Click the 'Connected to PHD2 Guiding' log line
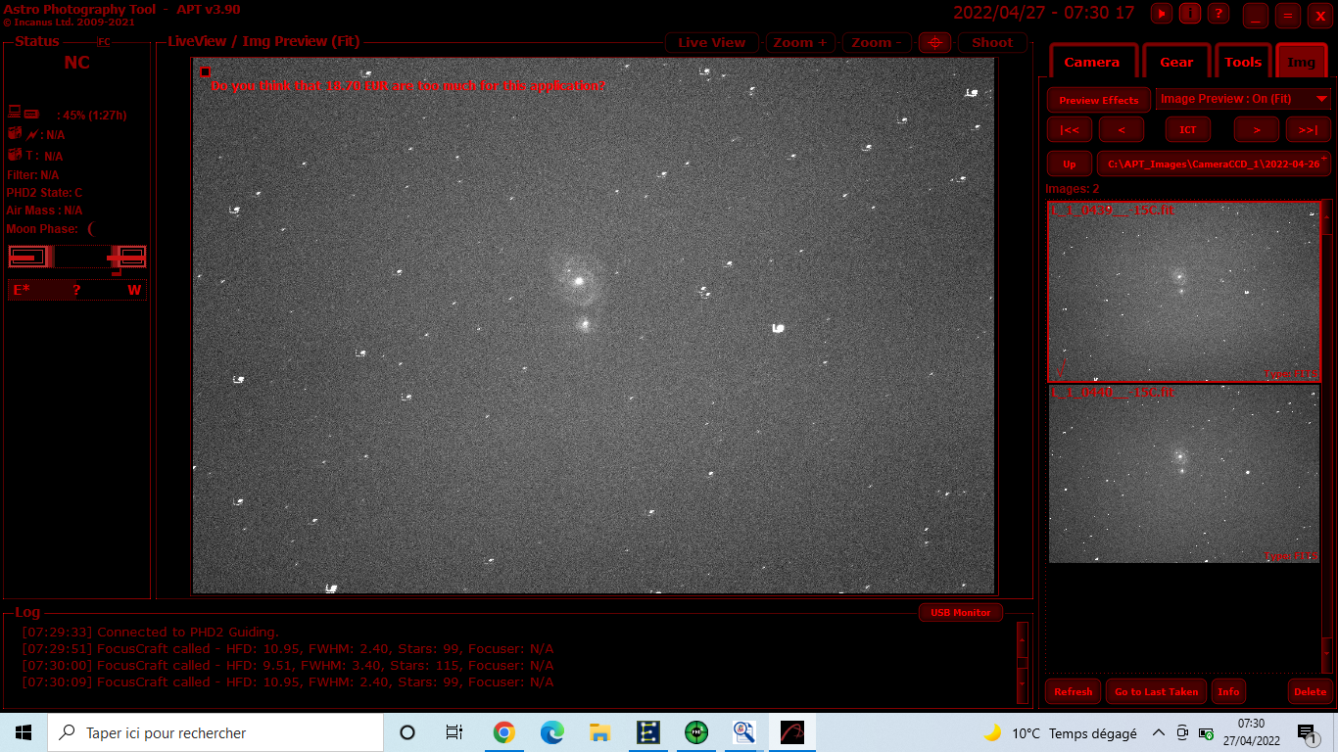The height and width of the screenshot is (752, 1338). pos(151,632)
